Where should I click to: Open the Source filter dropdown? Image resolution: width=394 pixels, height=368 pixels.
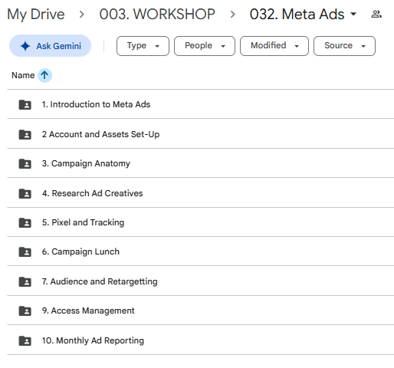(x=344, y=46)
